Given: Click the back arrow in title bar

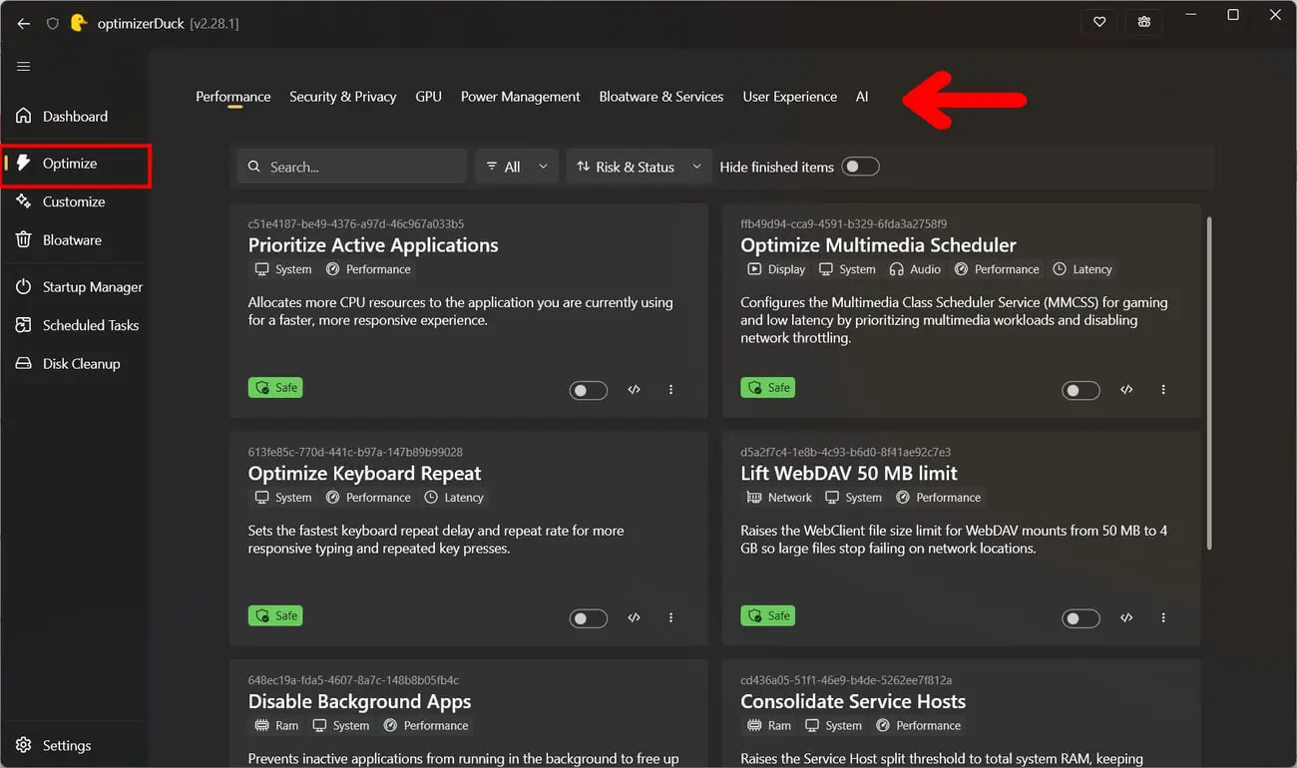Looking at the screenshot, I should [x=24, y=23].
